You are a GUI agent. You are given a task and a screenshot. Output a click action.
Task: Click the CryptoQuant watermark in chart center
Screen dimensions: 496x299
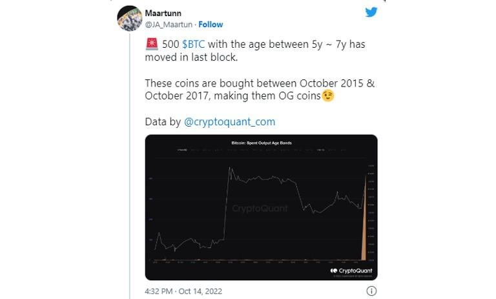[x=260, y=209]
